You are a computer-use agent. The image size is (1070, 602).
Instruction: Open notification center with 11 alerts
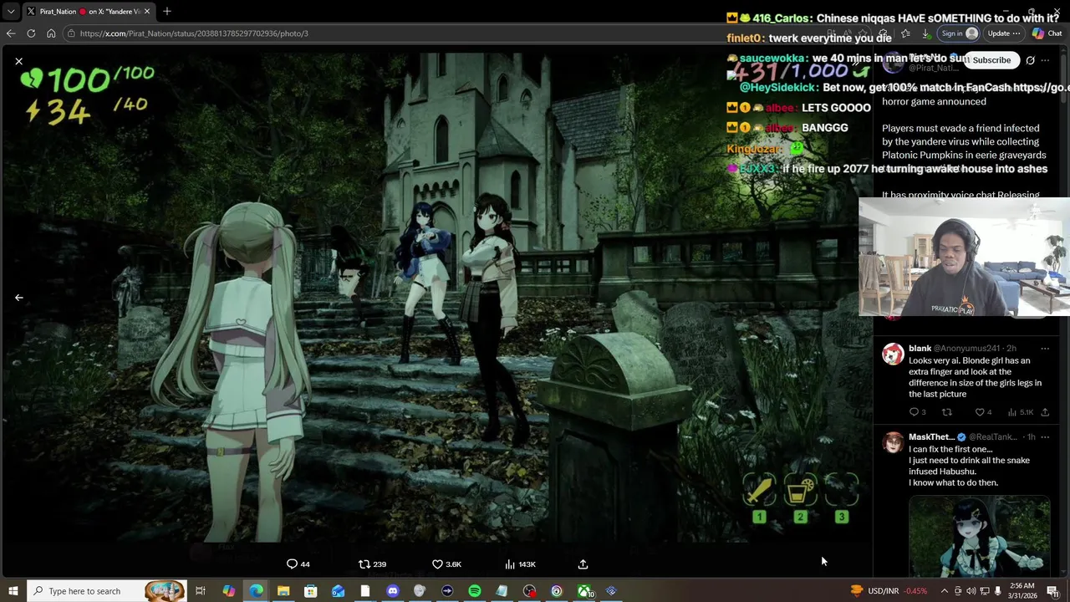[x=1052, y=591]
